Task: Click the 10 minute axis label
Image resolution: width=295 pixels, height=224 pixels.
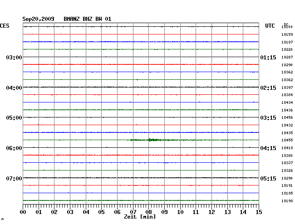Action: coord(180,212)
